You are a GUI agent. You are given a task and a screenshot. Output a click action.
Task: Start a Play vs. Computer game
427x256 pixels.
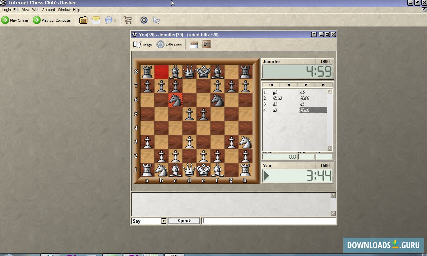pos(52,20)
